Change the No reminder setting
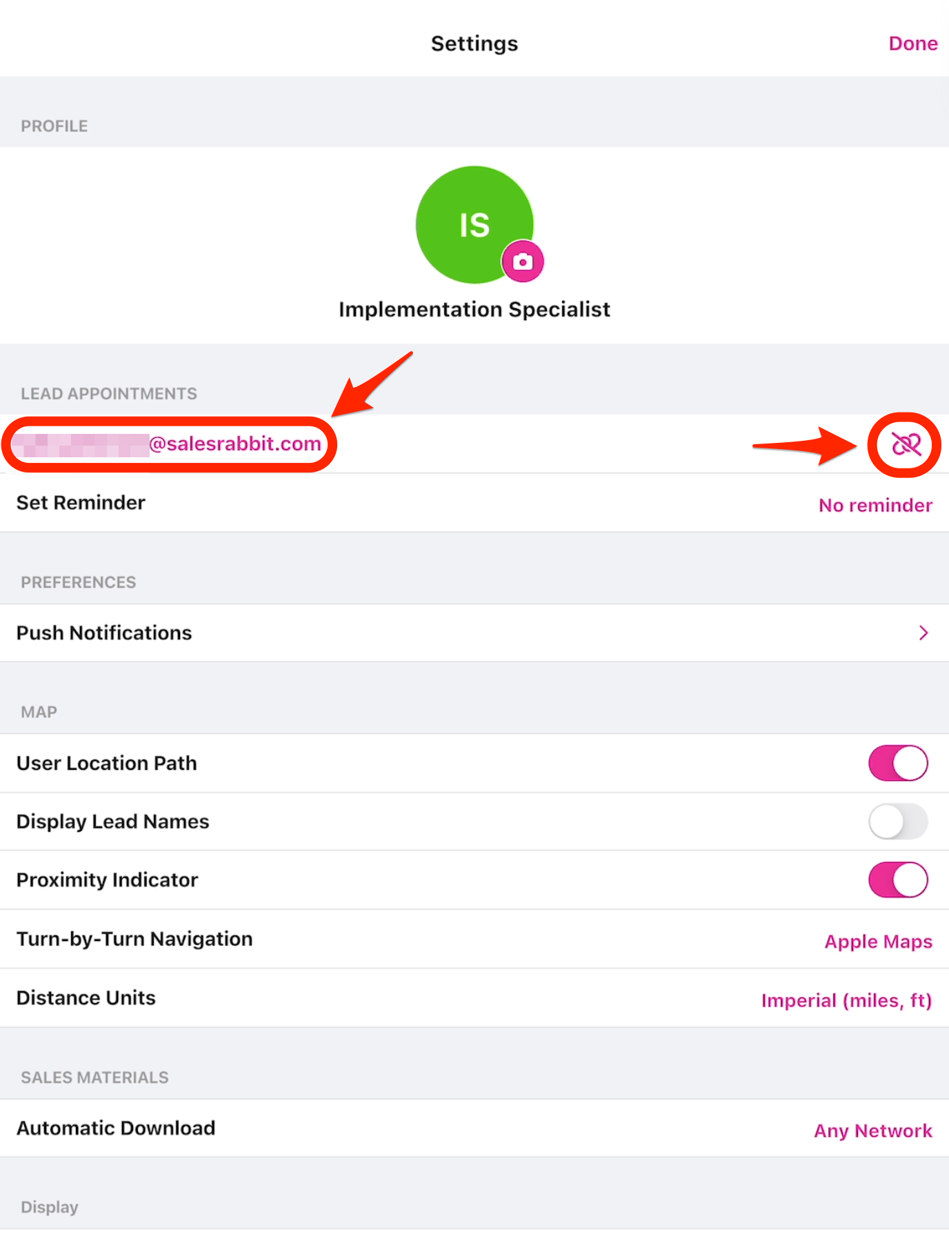 (875, 505)
